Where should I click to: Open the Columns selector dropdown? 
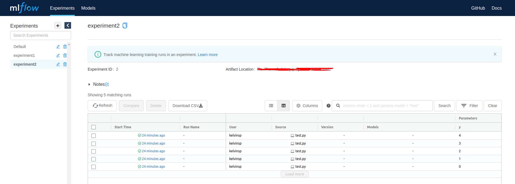coord(307,106)
